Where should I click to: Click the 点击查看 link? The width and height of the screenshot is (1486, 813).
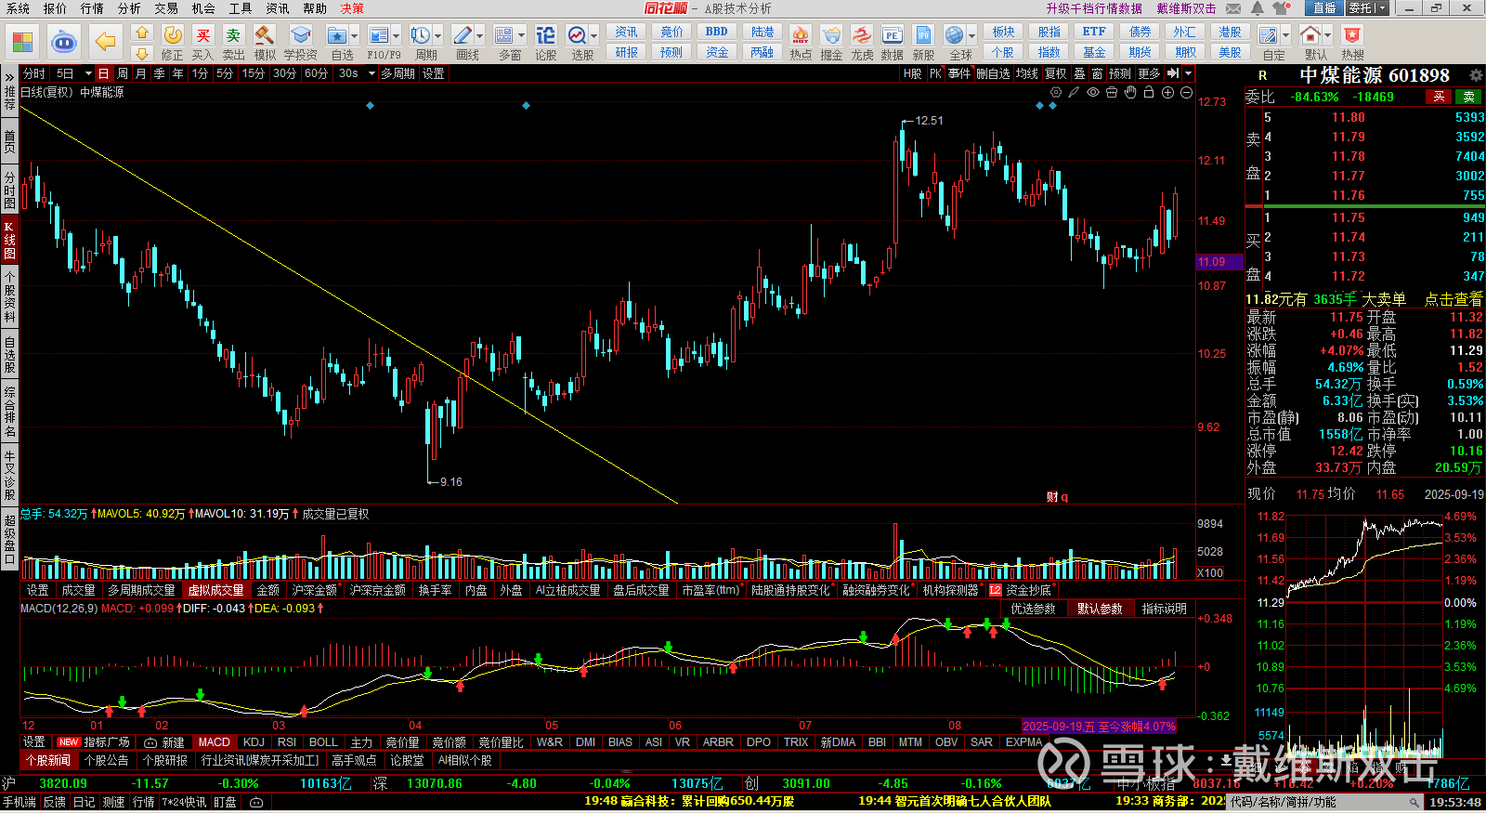[1453, 299]
